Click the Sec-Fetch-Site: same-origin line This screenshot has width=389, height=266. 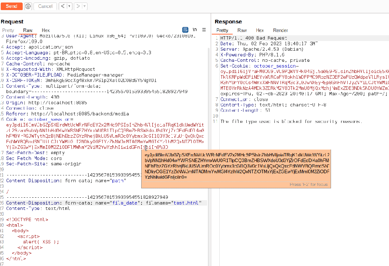click(44, 164)
